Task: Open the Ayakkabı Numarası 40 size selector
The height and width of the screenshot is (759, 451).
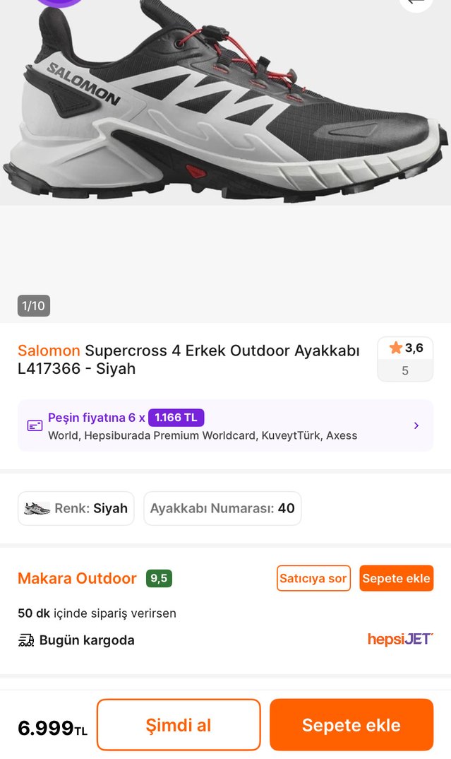Action: (222, 508)
